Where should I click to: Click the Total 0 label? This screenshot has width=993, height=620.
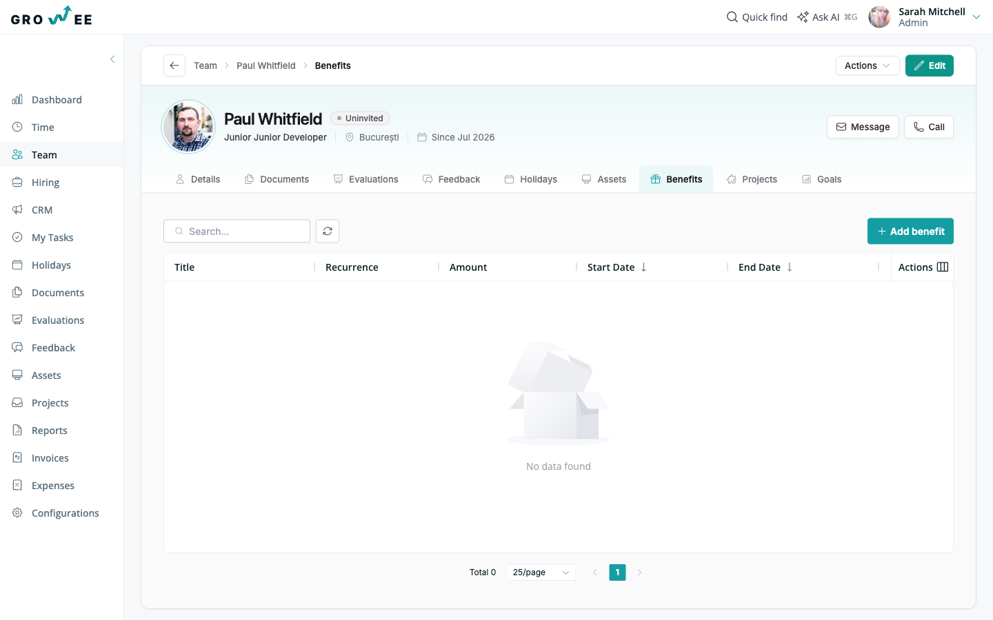[x=483, y=572]
